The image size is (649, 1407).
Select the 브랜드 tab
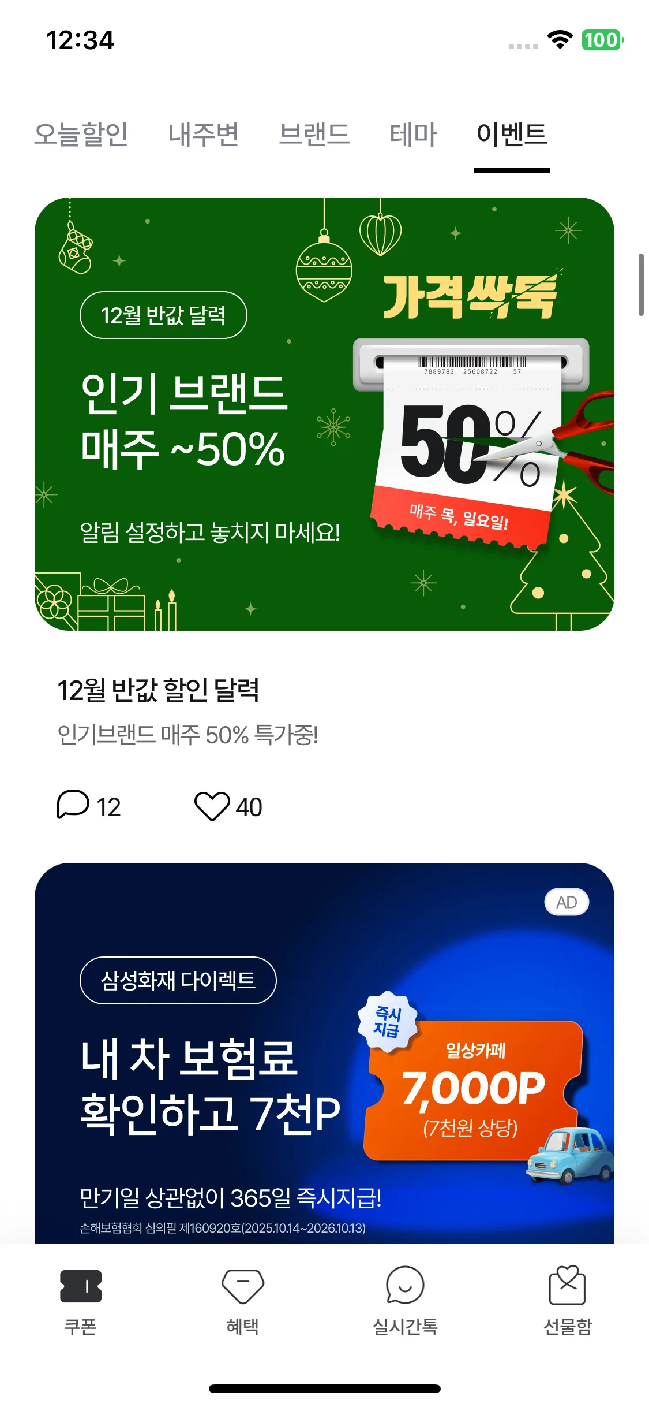coord(314,134)
